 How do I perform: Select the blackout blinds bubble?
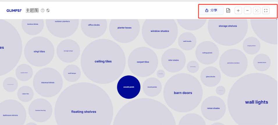(48, 82)
